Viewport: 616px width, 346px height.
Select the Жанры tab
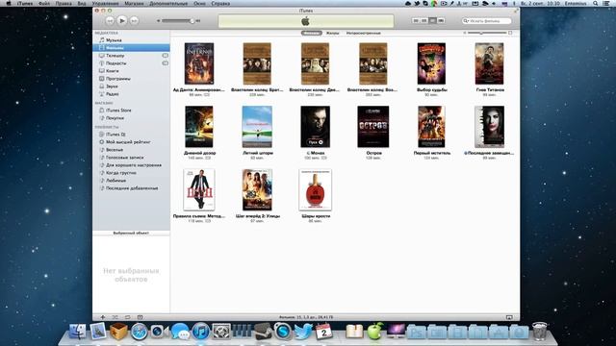[x=332, y=34]
